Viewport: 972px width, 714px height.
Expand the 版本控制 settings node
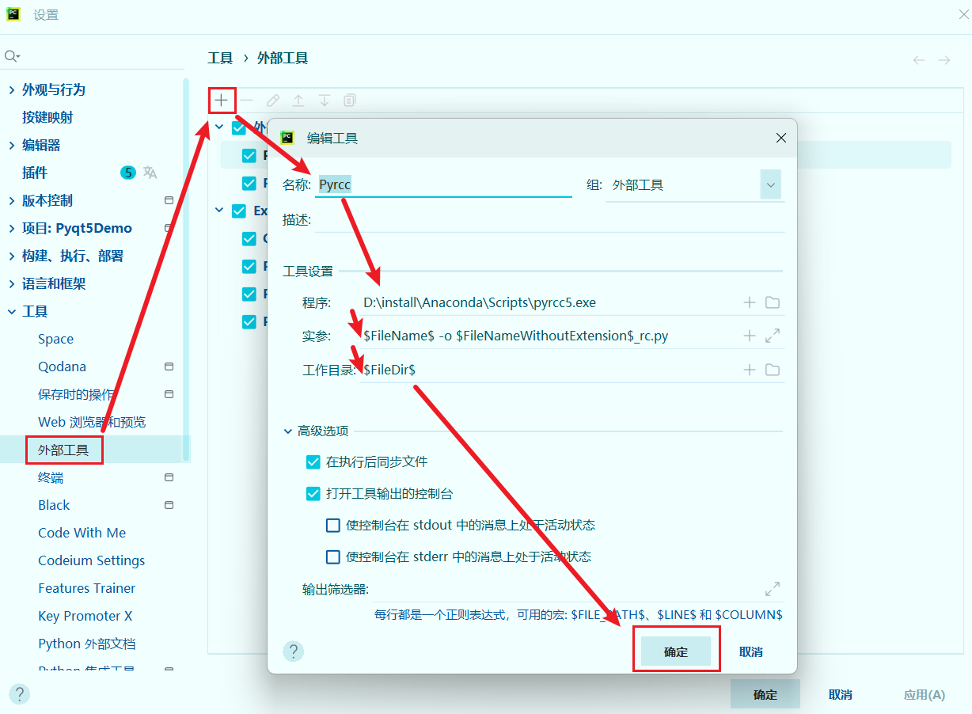11,200
